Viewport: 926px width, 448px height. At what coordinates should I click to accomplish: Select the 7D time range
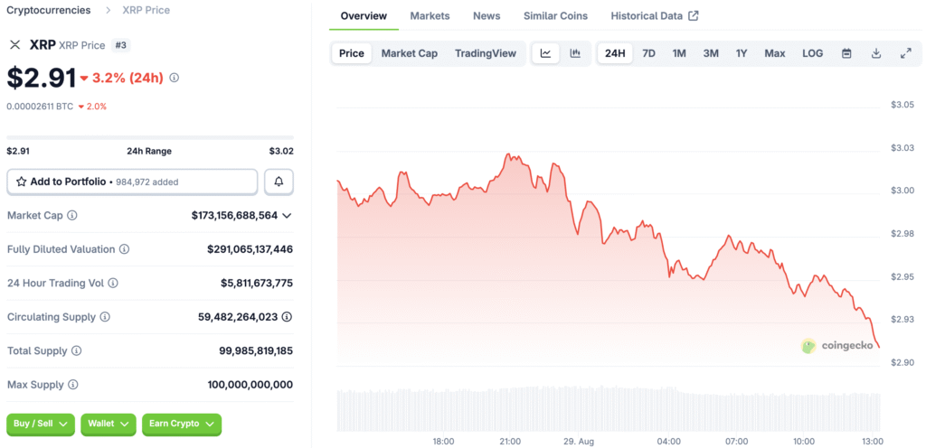pyautogui.click(x=648, y=53)
